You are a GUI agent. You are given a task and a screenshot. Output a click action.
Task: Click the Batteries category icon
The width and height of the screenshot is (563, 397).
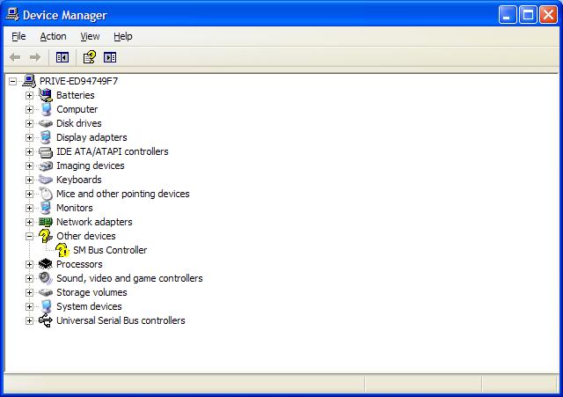click(46, 95)
